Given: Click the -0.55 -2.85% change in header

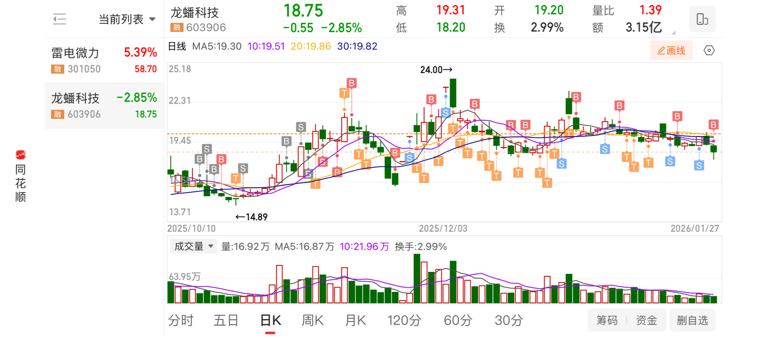Looking at the screenshot, I should coord(322,28).
